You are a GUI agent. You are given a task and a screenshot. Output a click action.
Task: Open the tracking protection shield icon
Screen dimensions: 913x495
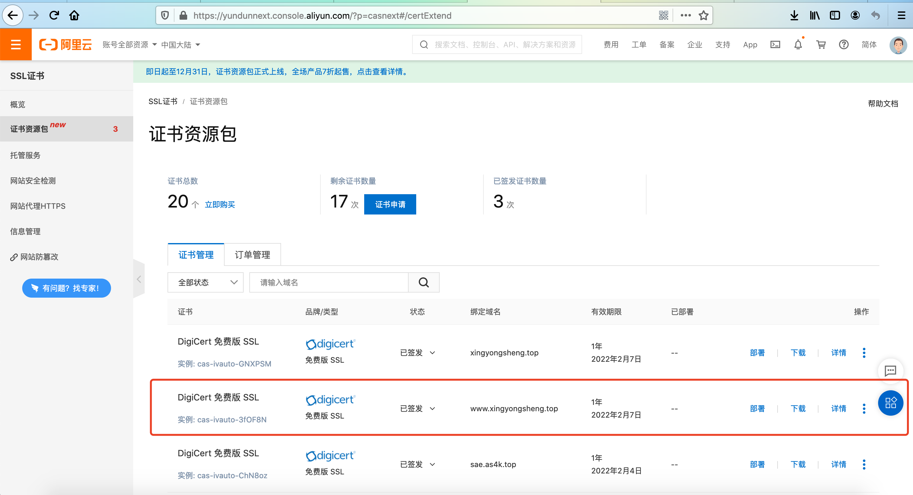pyautogui.click(x=165, y=15)
